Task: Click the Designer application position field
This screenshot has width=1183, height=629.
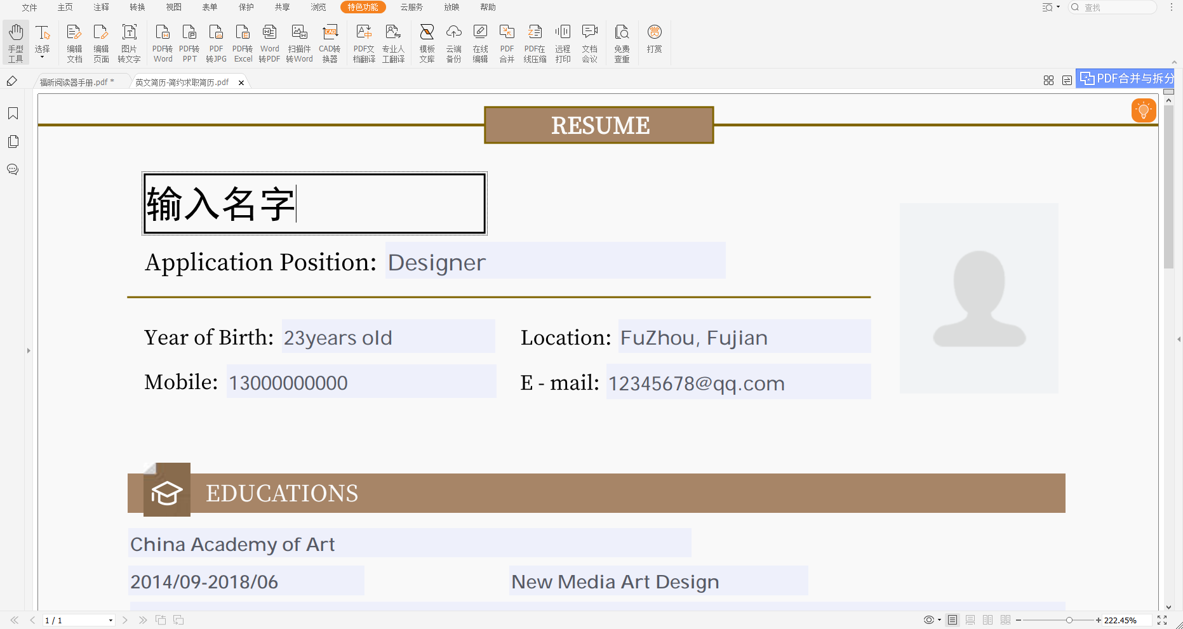Action: [x=555, y=262]
